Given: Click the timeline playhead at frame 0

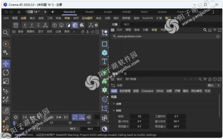Looking at the screenshot, I should pos(14,123).
